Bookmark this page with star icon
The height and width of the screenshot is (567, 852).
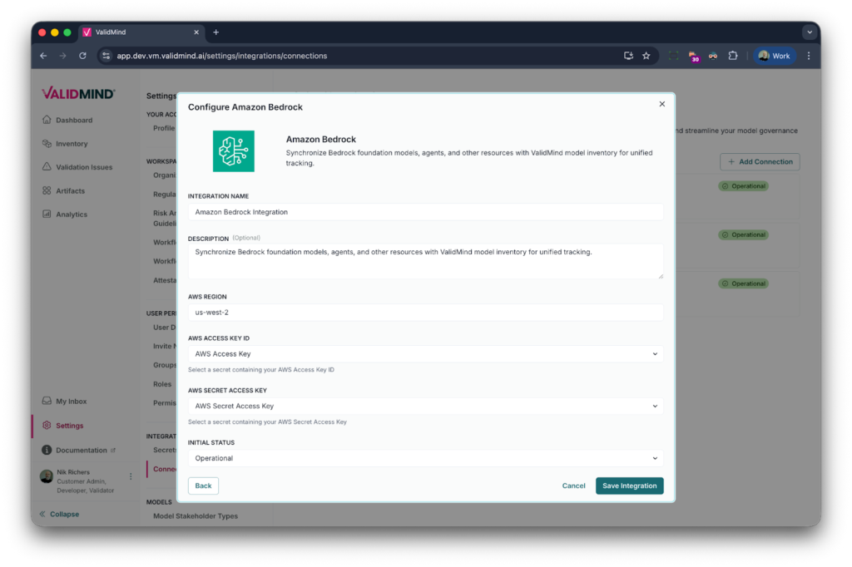tap(646, 56)
